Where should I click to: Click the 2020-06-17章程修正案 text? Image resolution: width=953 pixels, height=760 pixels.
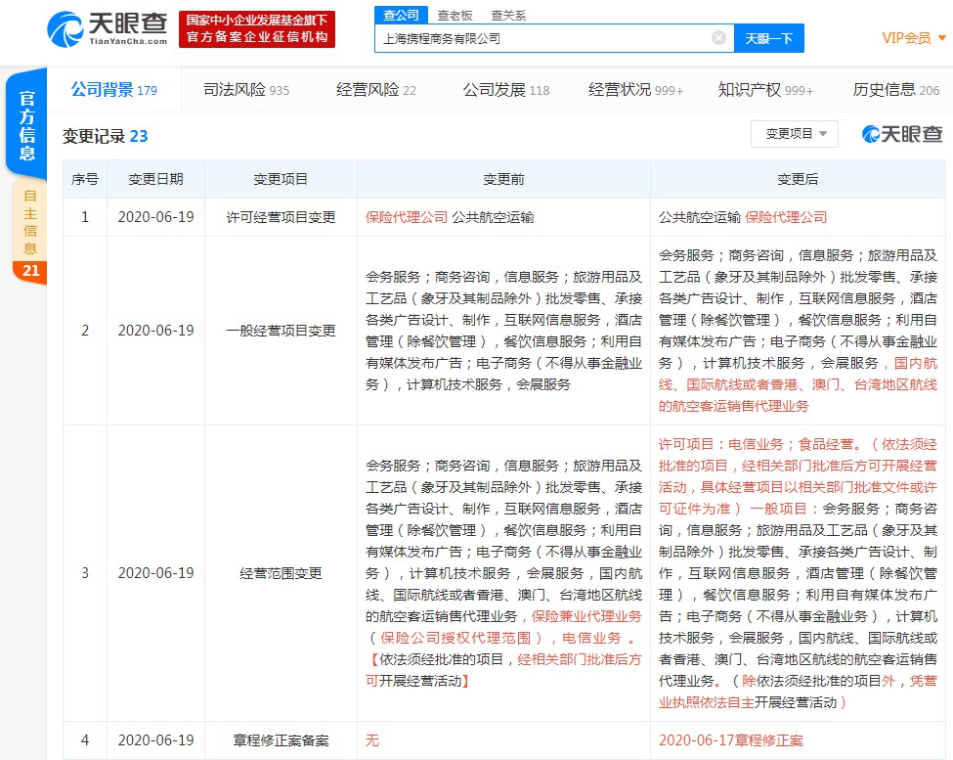click(730, 739)
